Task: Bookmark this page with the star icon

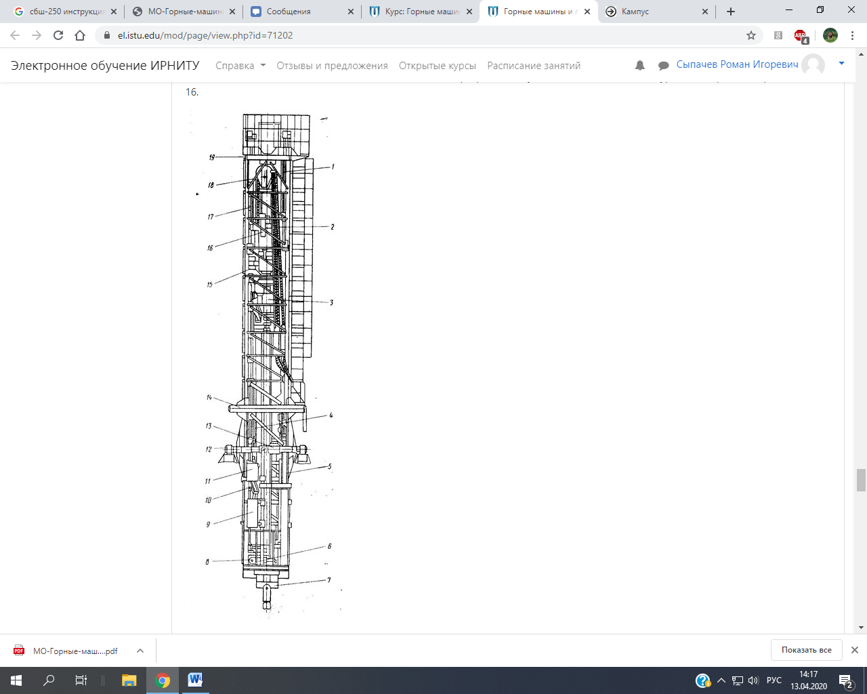Action: (751, 35)
